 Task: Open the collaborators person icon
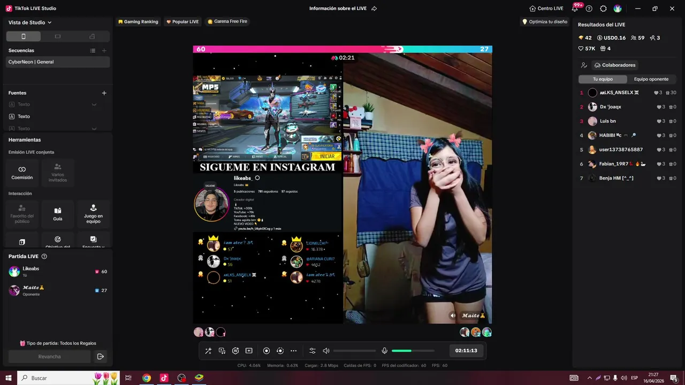point(584,65)
